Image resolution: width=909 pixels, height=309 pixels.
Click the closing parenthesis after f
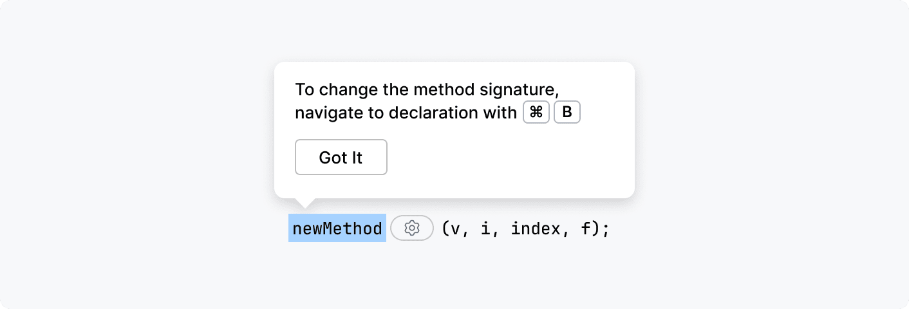595,229
